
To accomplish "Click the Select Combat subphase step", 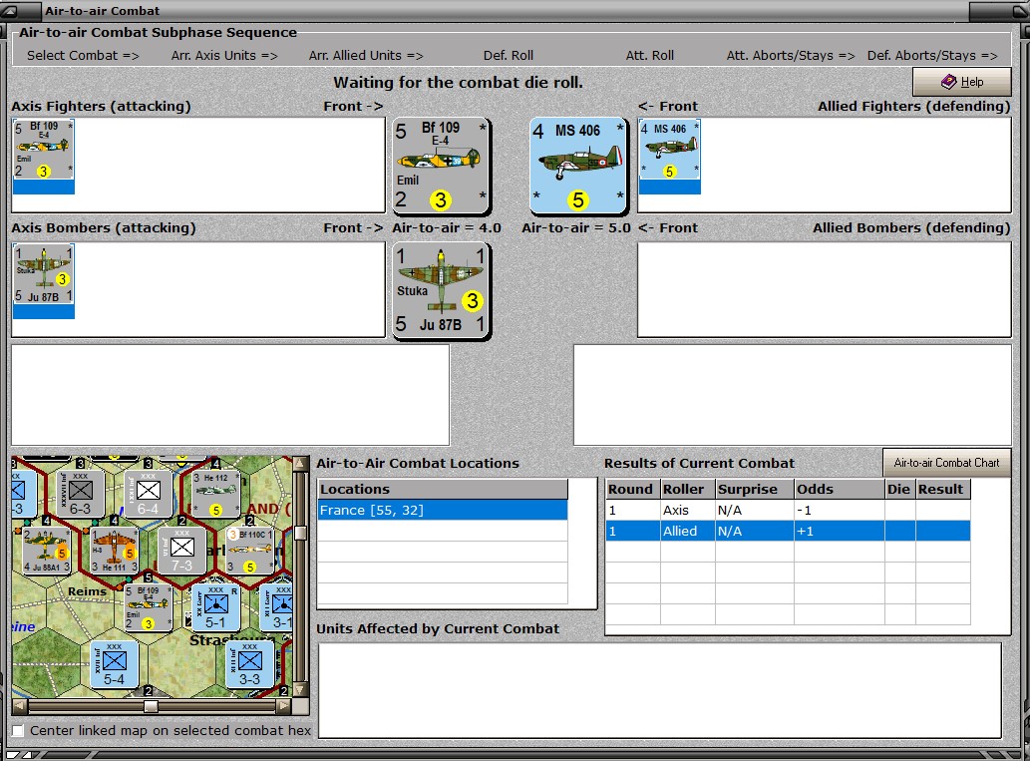I will coord(83,55).
